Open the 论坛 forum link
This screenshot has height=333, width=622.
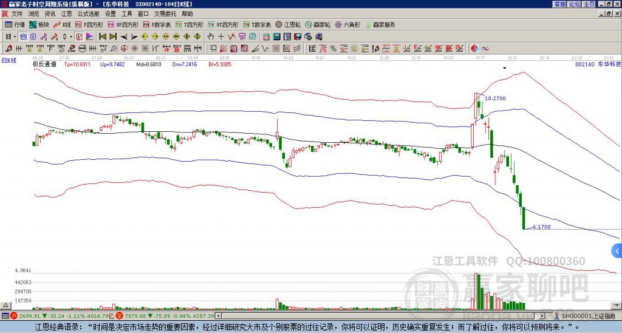575,4
